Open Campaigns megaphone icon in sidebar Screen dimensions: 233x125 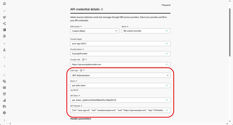4,17
